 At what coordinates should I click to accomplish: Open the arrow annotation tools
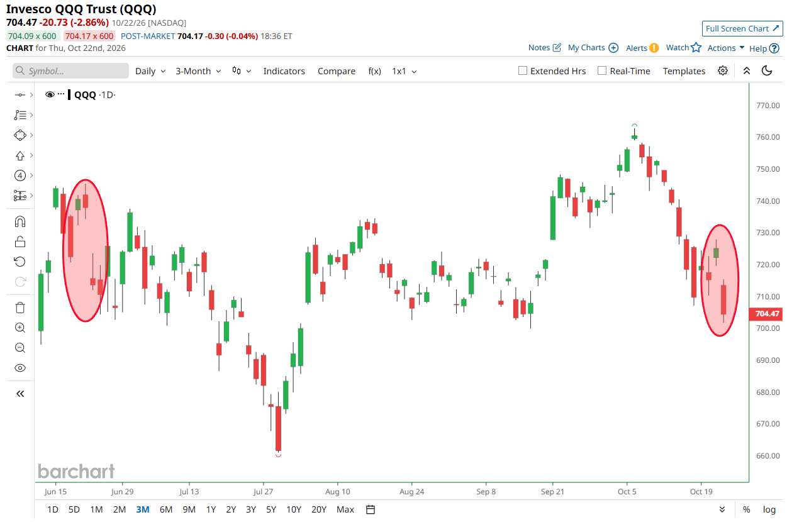(x=20, y=155)
